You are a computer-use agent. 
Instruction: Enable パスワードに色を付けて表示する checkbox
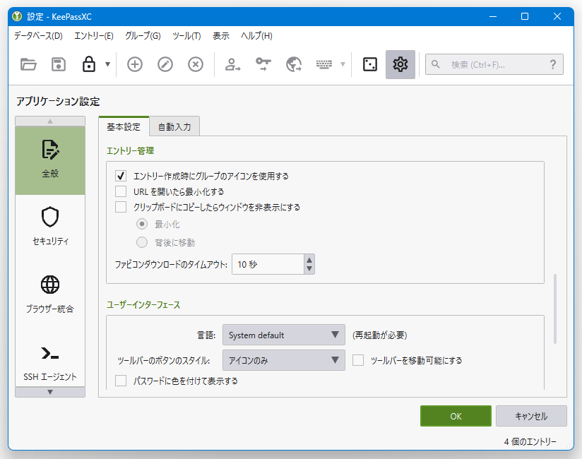pos(121,381)
